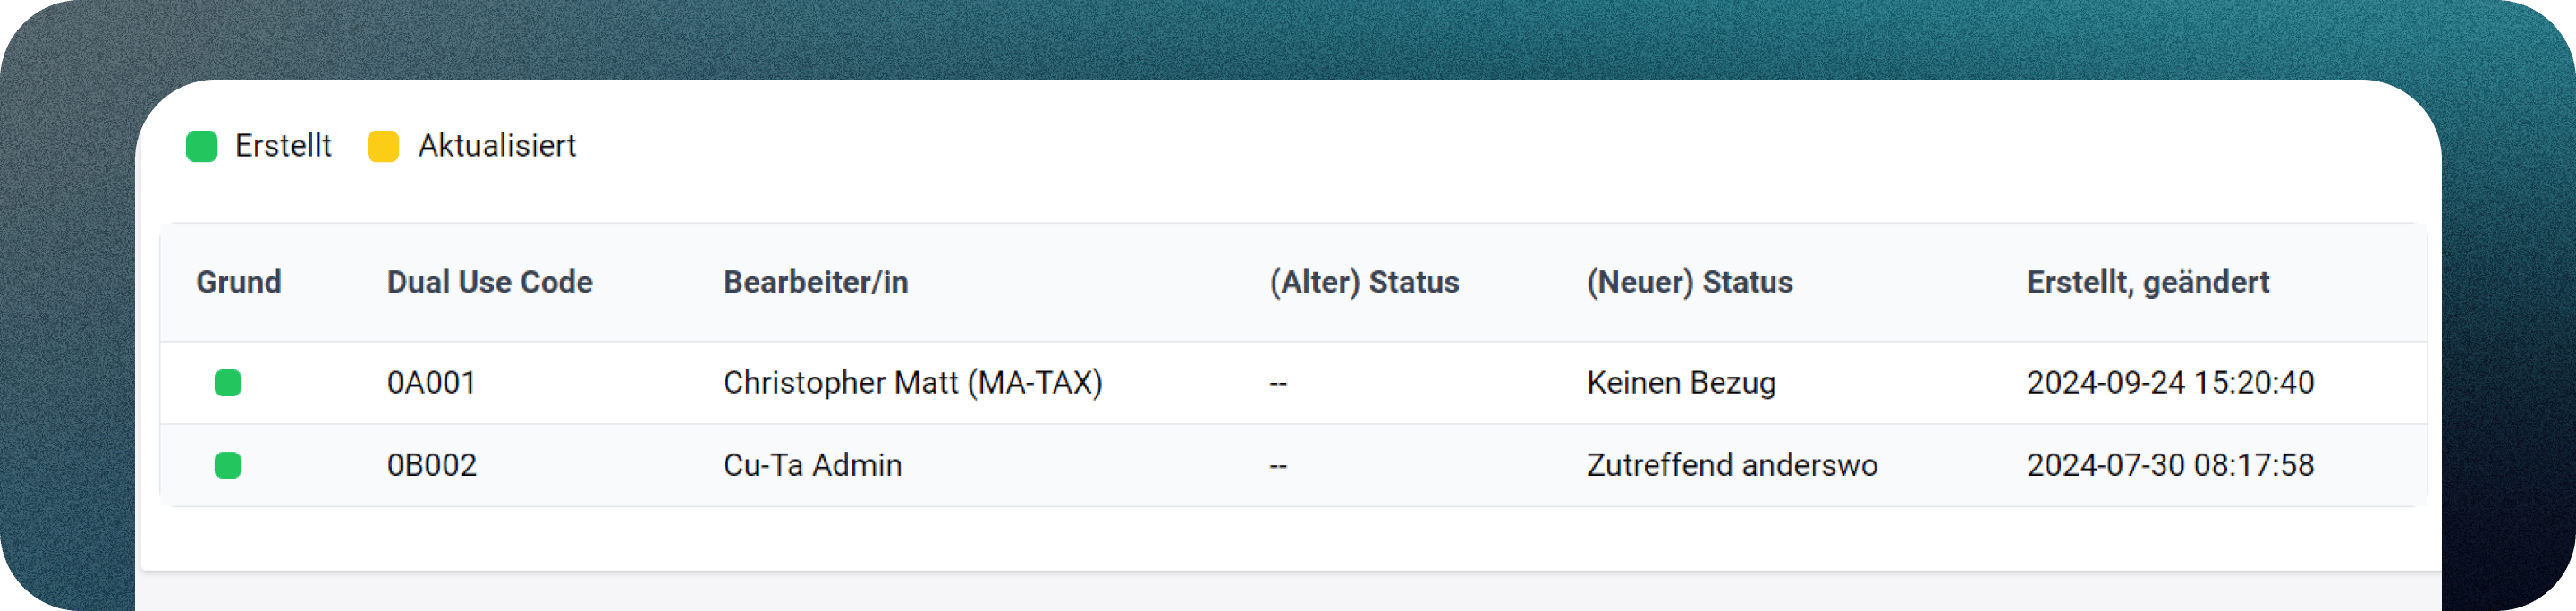Click the Bearbeiter/in column header

click(815, 282)
